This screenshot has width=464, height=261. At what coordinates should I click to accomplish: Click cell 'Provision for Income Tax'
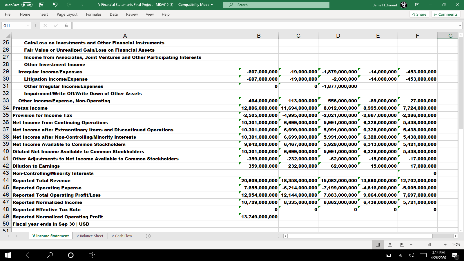click(x=125, y=115)
